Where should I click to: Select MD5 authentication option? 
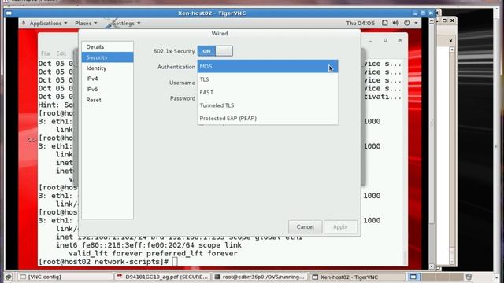coord(268,66)
